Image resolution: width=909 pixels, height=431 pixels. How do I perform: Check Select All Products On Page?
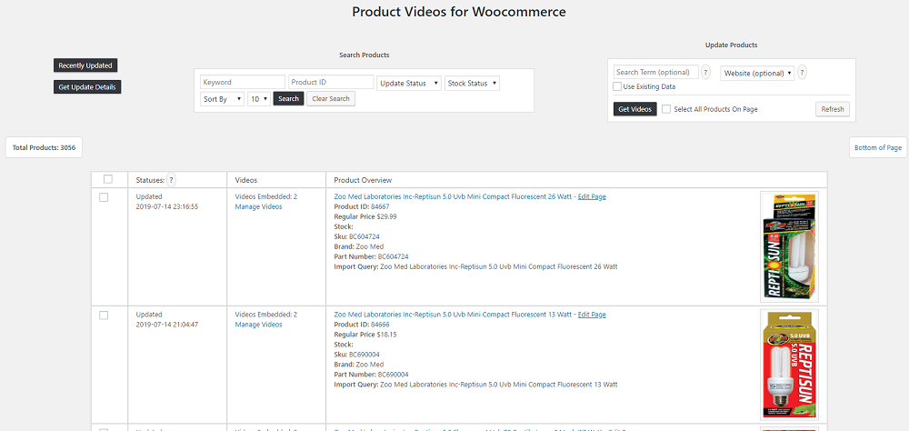[x=666, y=109]
